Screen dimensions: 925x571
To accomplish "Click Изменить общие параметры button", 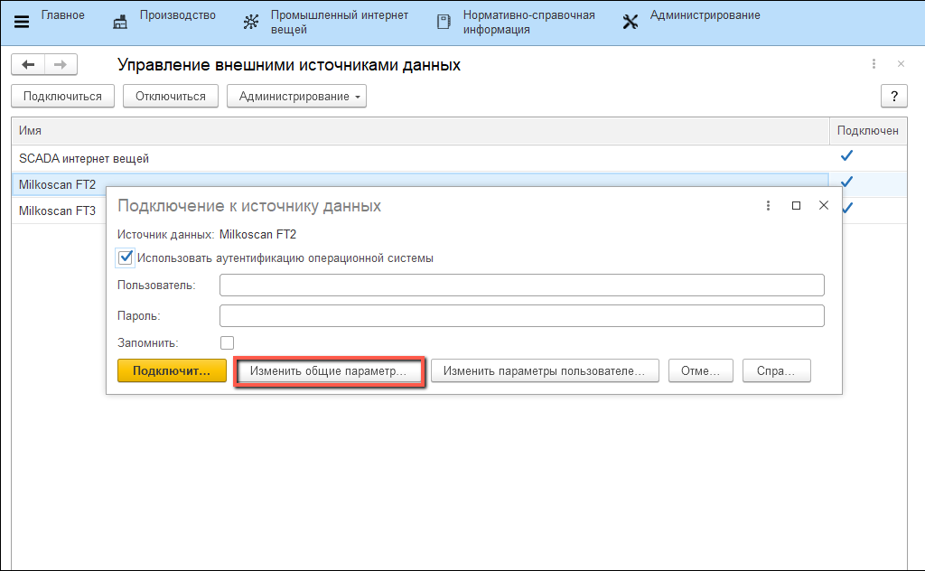I will [329, 371].
